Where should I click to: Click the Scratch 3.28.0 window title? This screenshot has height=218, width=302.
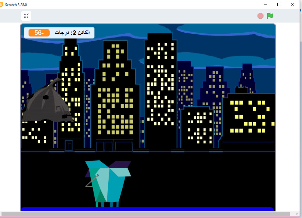pos(16,5)
